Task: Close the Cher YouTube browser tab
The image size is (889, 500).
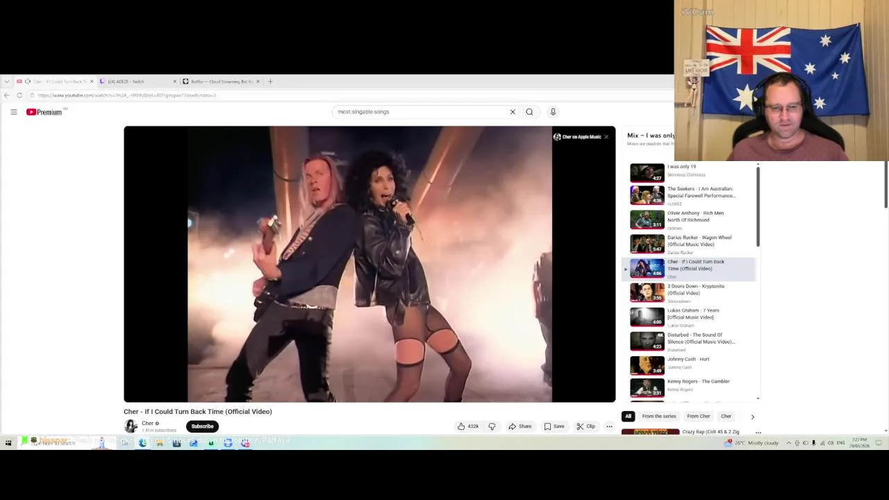Action: [x=92, y=81]
